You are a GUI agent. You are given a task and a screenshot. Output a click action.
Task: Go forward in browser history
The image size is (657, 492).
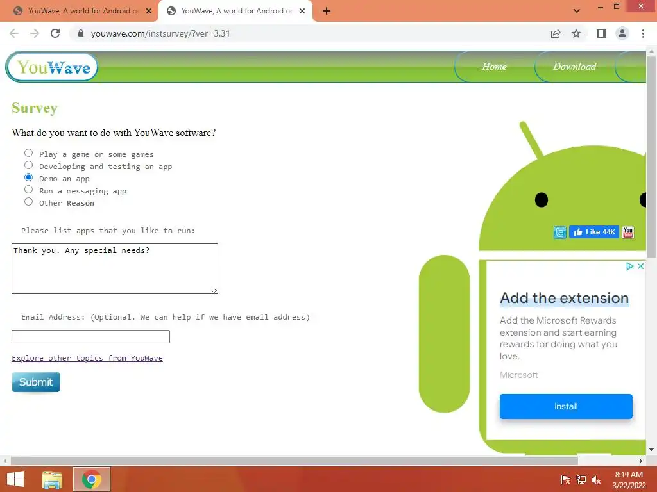pos(35,33)
